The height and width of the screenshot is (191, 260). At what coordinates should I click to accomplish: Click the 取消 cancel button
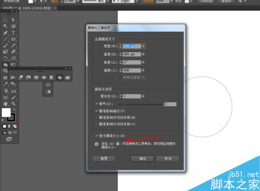tap(167, 158)
